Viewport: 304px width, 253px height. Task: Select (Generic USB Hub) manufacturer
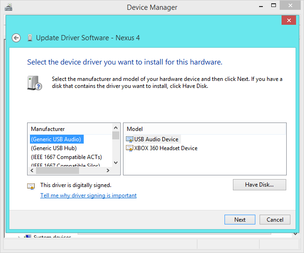coord(54,148)
